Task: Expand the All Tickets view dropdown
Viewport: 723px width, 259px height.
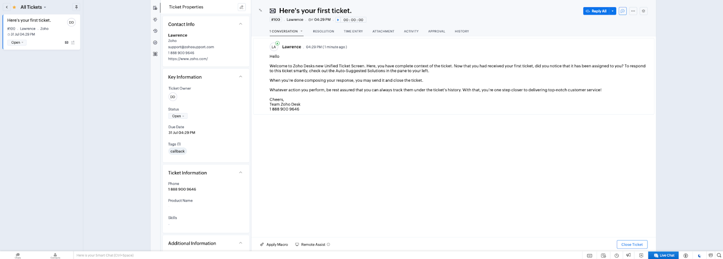Action: coord(45,7)
